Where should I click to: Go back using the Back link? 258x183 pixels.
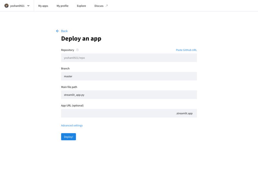(64, 31)
